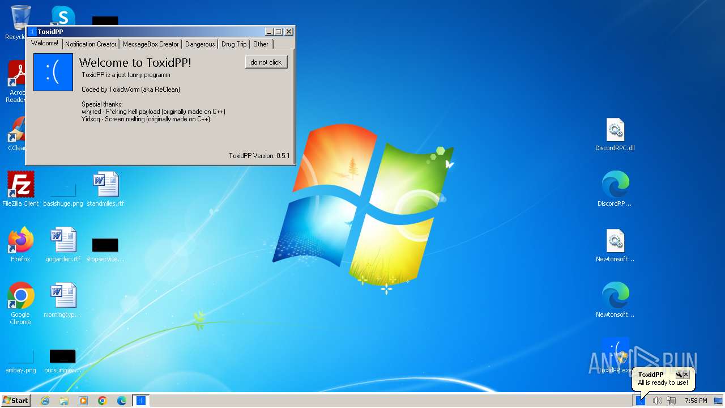Click the Show desktop button
This screenshot has height=408, width=725.
719,401
